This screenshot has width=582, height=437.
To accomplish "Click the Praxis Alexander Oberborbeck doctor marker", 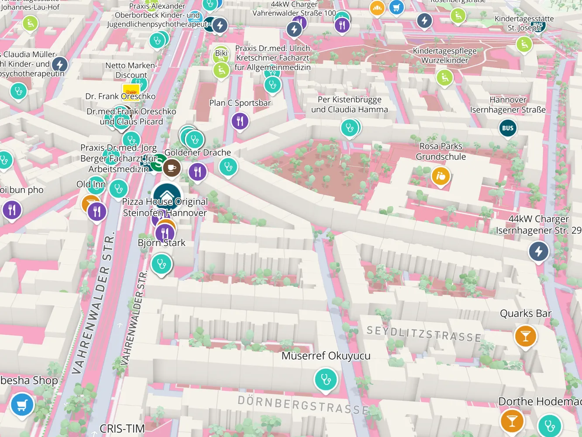I will (x=157, y=41).
